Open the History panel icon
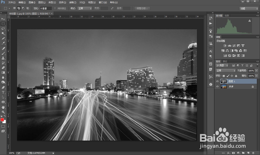Viewport: 260px width, 155px height. pyautogui.click(x=211, y=18)
